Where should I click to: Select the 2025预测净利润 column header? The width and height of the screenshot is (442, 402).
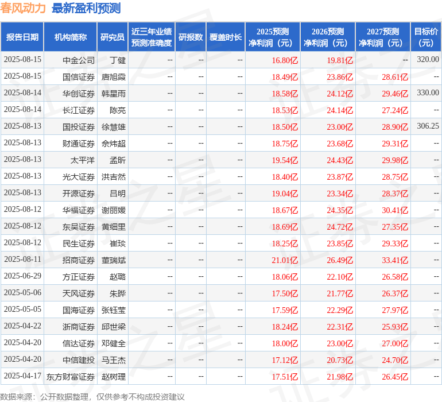tap(272, 37)
